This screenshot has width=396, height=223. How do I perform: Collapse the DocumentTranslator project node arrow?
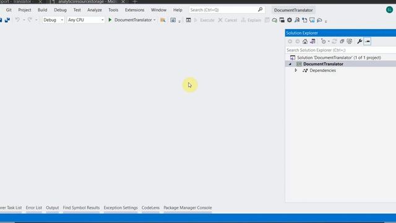tap(290, 64)
